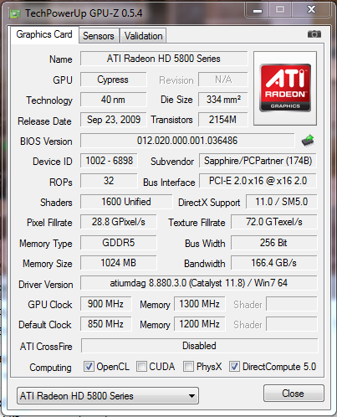Click the ATI Radeon logo image

pos(285,88)
